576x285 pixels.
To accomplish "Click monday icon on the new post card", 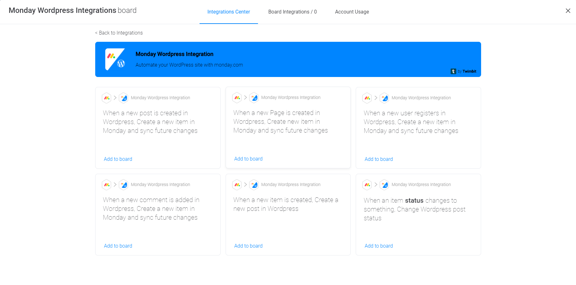I will click(x=107, y=98).
